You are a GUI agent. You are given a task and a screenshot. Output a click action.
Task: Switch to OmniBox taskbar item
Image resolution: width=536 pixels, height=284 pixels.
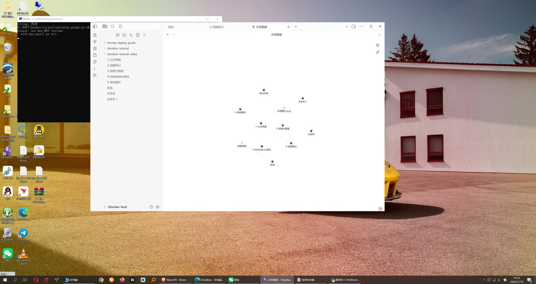click(x=209, y=280)
